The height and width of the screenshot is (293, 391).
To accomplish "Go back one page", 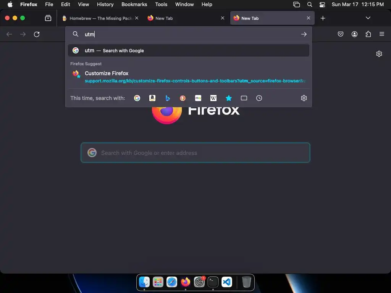I will coord(9,34).
